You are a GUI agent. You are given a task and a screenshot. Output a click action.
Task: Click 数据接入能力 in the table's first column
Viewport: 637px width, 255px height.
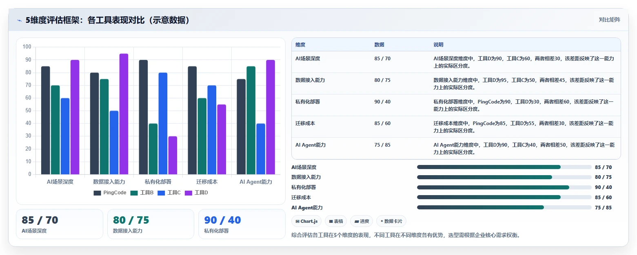[310, 80]
